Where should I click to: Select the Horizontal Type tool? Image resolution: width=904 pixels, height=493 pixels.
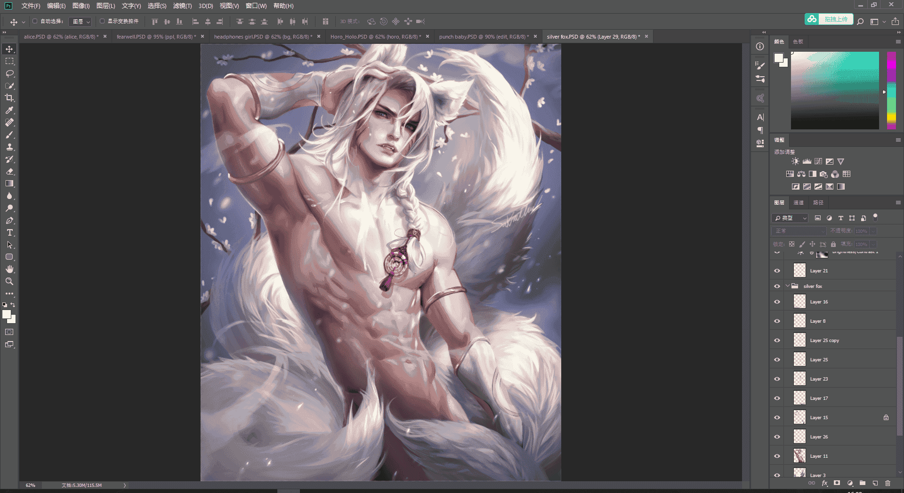pyautogui.click(x=9, y=232)
